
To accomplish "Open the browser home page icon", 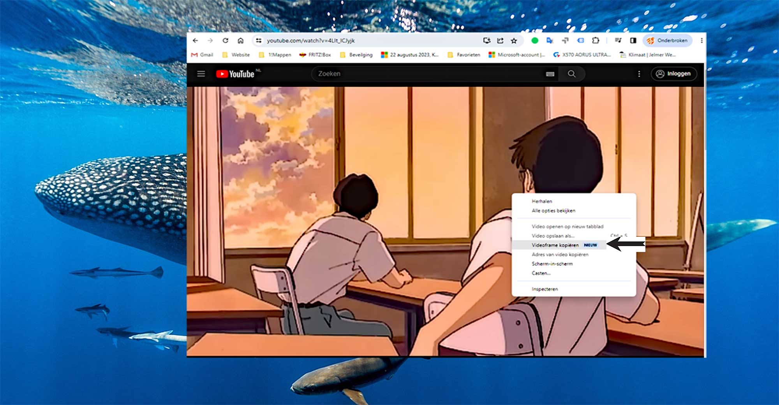I will 241,40.
